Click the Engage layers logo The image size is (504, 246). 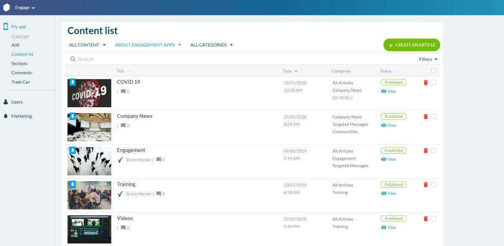[6, 7]
